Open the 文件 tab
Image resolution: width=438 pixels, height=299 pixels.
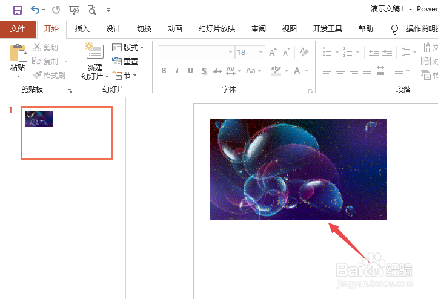(x=18, y=29)
